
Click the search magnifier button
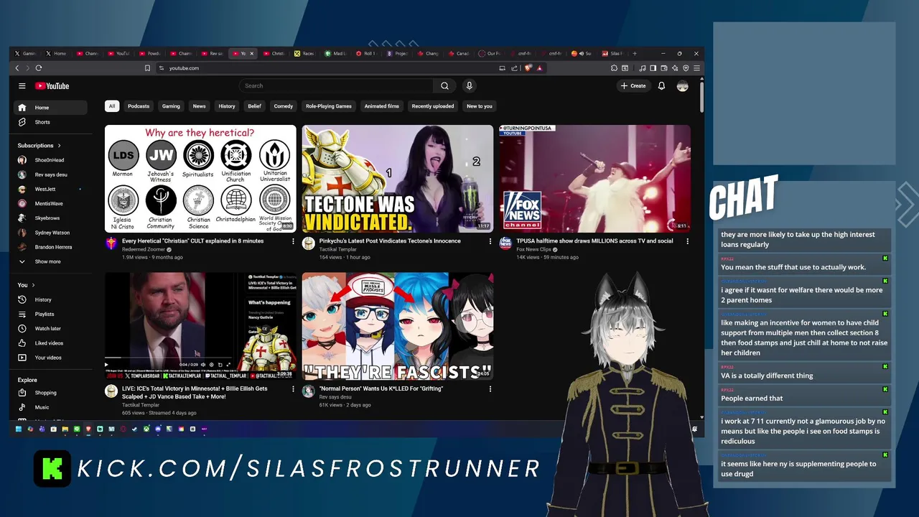click(444, 86)
